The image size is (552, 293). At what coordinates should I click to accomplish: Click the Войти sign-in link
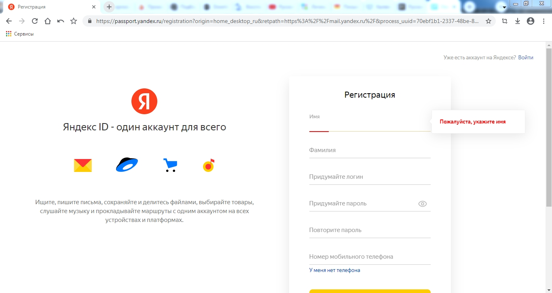click(x=526, y=58)
